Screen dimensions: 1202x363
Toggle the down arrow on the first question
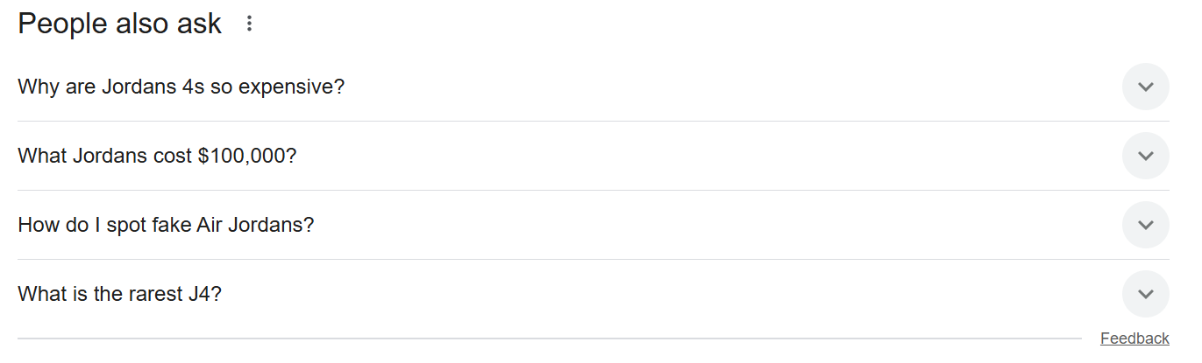tap(1145, 87)
